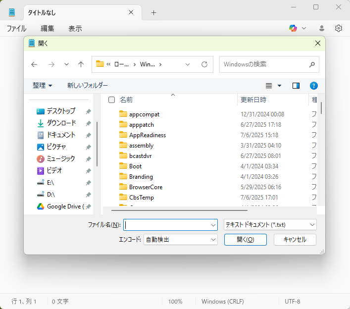350x309 pixels.
Task: Click the account profile icon
Action: tap(322, 28)
